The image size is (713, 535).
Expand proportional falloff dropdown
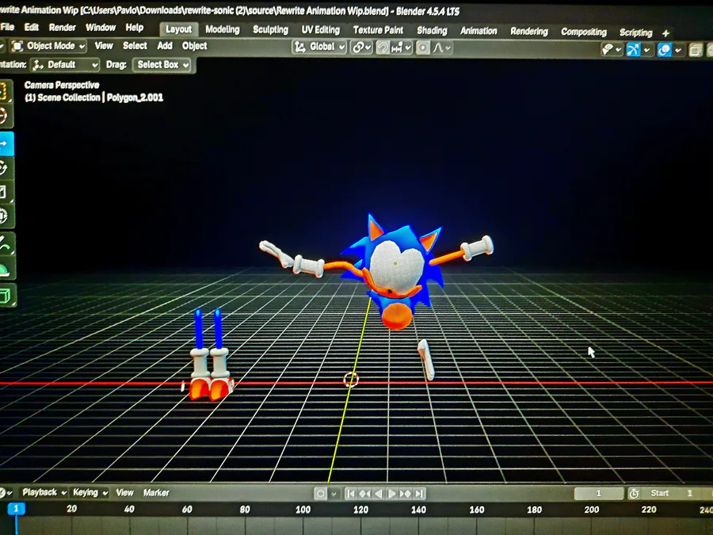441,48
